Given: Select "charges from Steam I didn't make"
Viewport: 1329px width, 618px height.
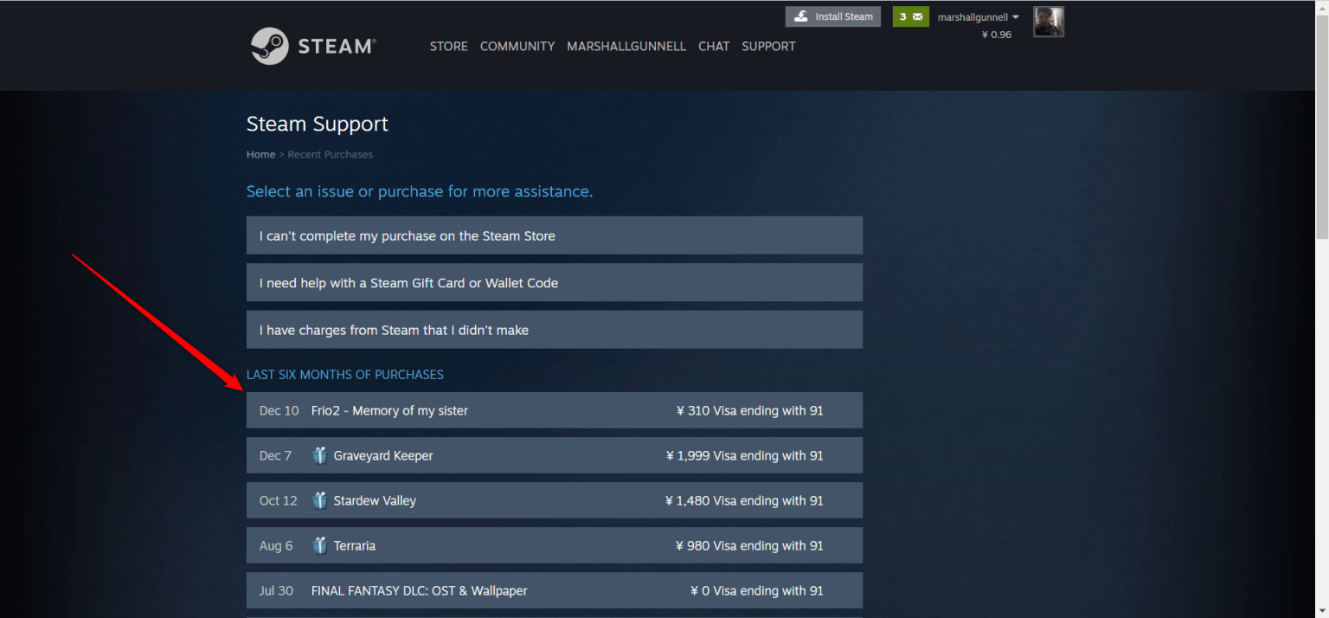Looking at the screenshot, I should (554, 330).
